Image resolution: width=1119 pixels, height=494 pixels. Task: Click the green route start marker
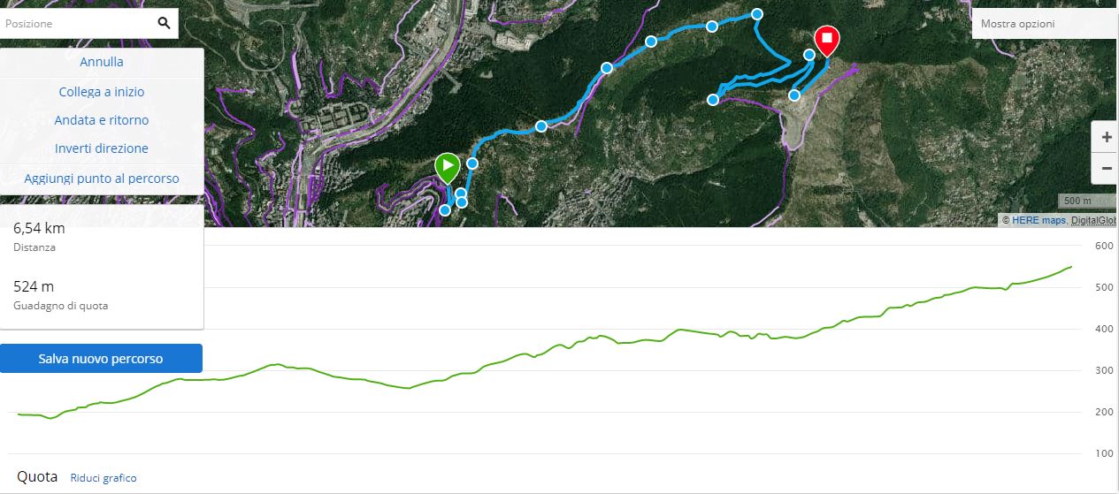click(448, 166)
